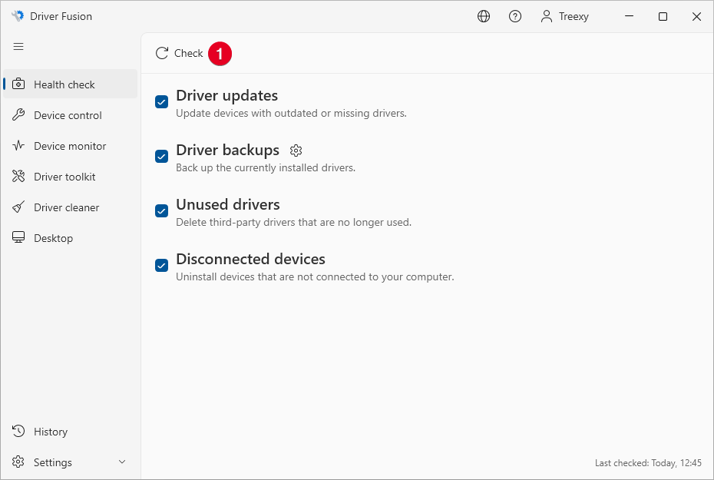
Task: Uncheck the Driver backups checkbox
Action: point(161,157)
